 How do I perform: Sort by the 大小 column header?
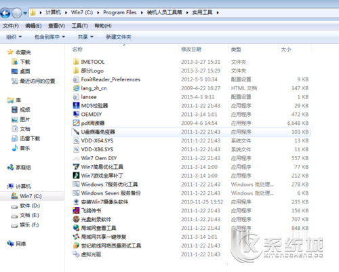tap(286, 50)
